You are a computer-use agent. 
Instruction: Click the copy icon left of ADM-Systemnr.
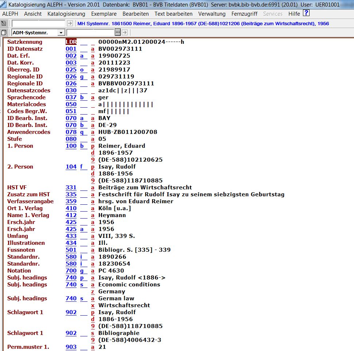[x=4, y=32]
